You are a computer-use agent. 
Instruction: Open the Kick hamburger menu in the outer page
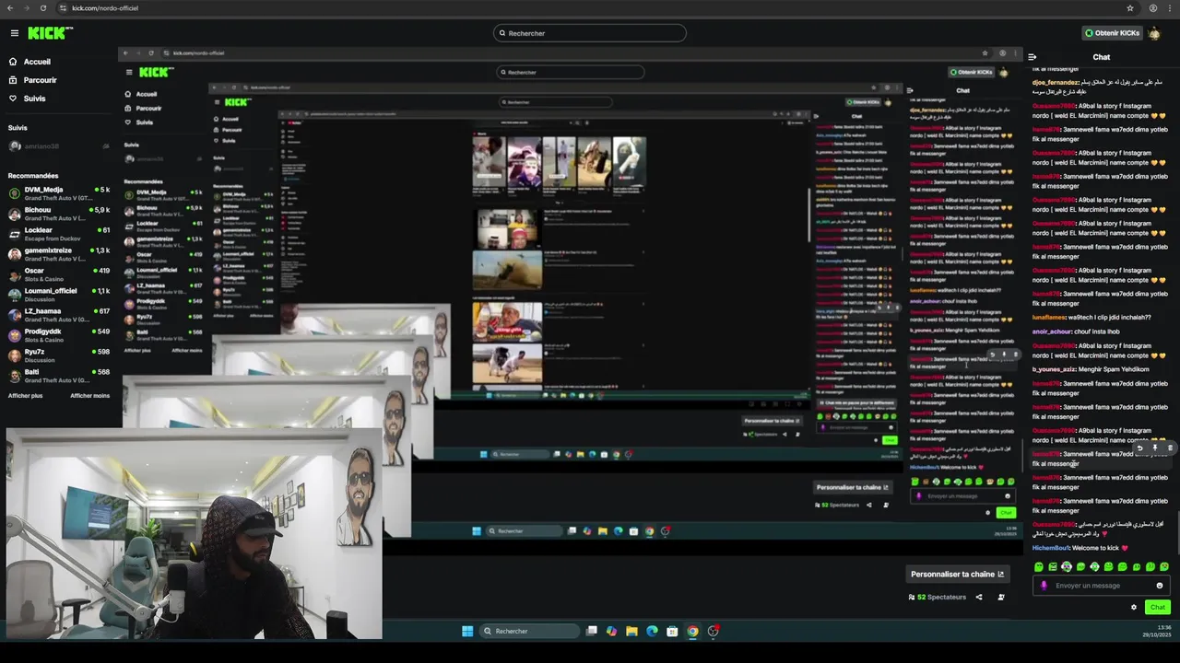click(x=14, y=33)
